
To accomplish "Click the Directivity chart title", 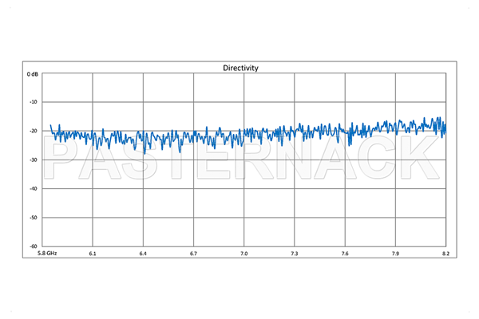I will click(240, 69).
